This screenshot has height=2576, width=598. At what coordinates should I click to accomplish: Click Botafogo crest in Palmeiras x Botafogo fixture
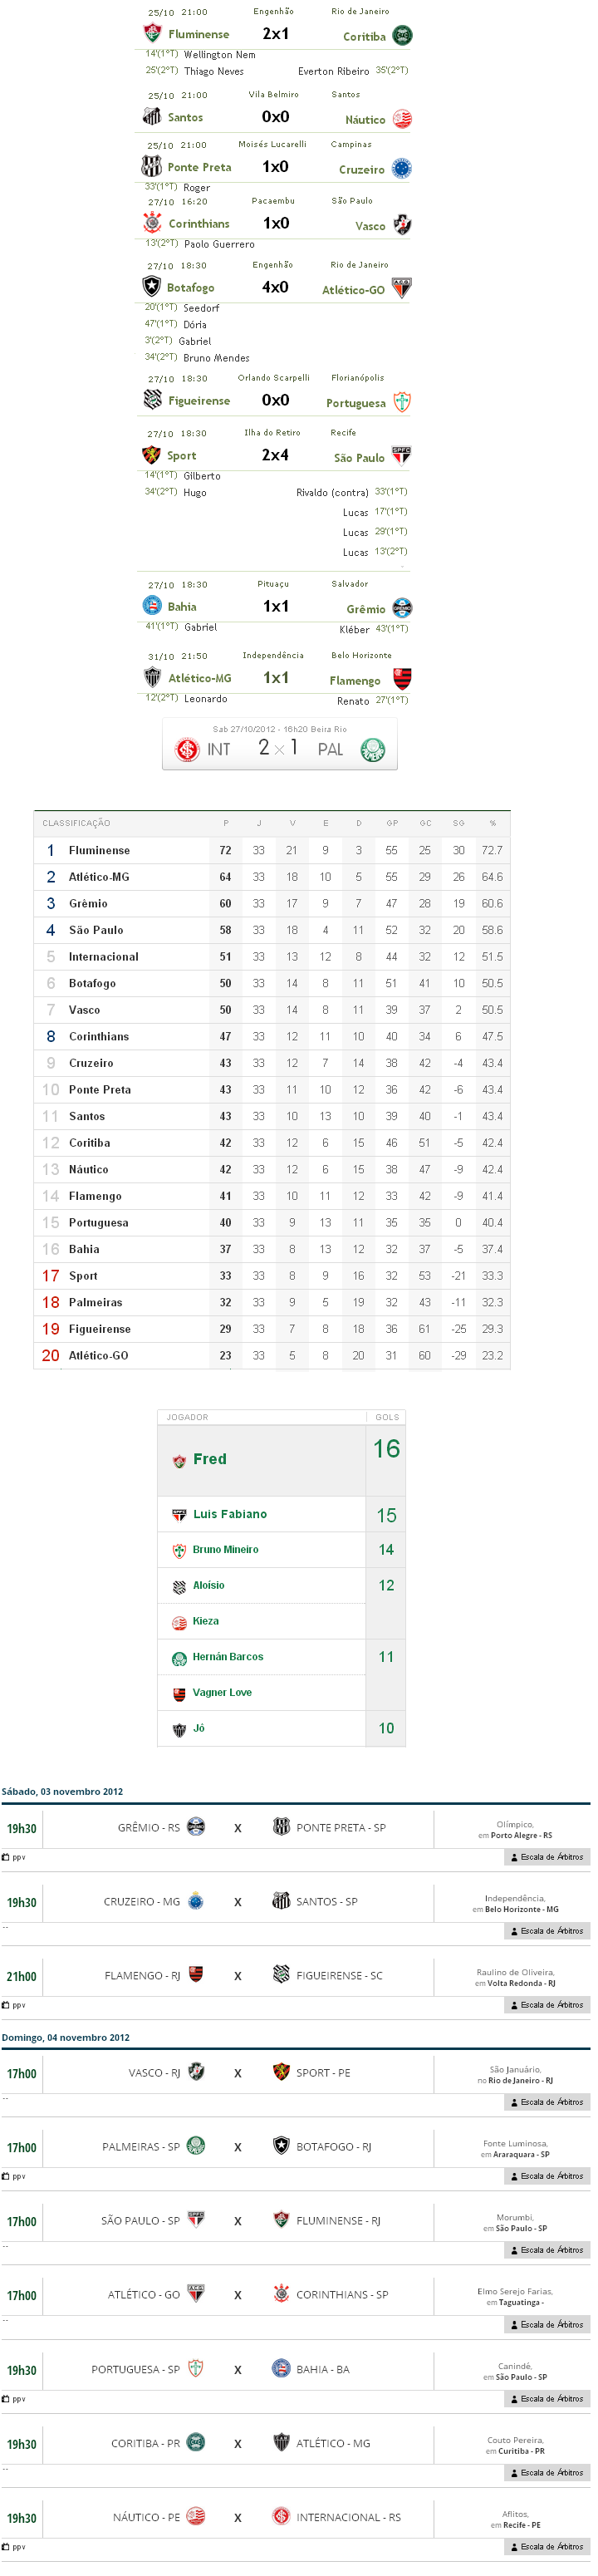tap(281, 2146)
